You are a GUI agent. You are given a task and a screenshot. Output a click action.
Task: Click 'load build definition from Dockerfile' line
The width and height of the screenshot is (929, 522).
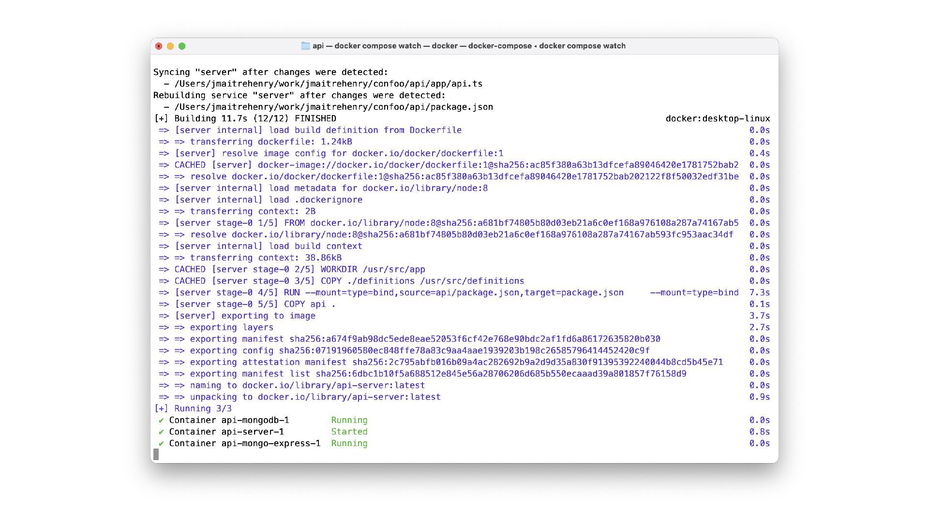click(x=310, y=130)
